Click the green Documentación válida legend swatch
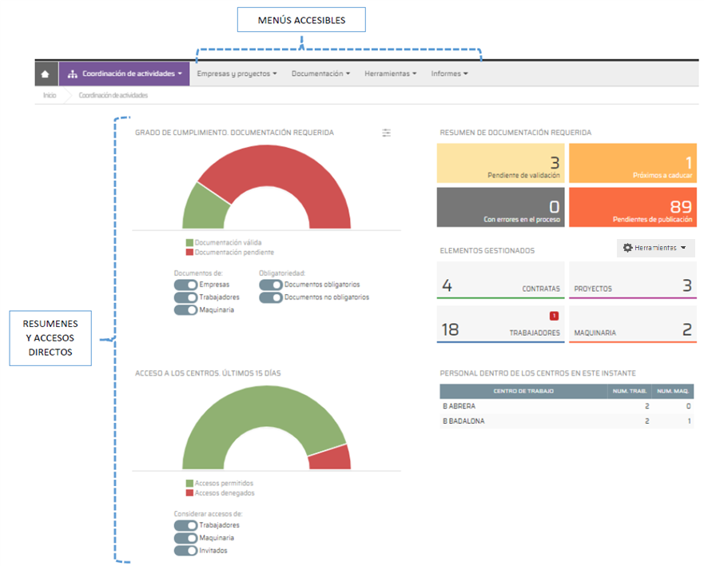This screenshot has height=566, width=704. [189, 242]
